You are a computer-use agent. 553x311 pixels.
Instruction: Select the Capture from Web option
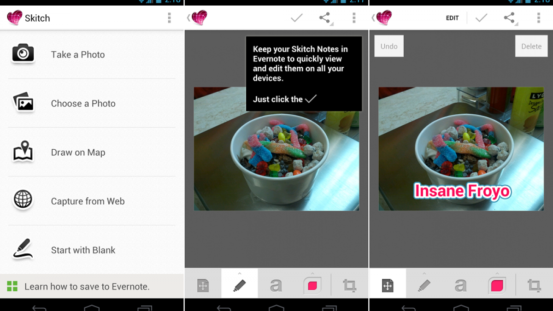coord(92,201)
